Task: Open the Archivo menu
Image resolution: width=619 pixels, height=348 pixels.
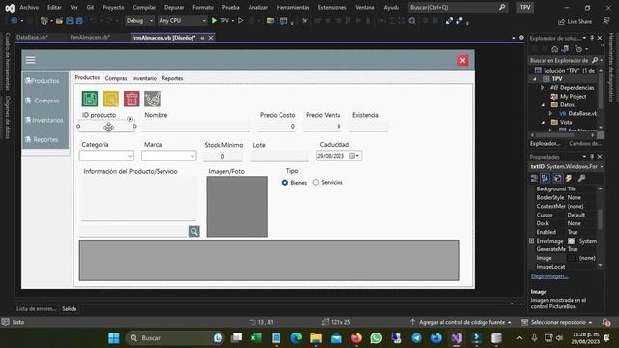Action: click(x=29, y=7)
